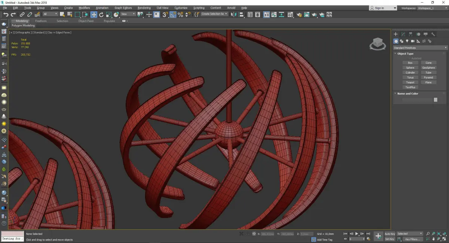Open the selection filter All dropdown
This screenshot has height=243, width=449.
pos(50,14)
